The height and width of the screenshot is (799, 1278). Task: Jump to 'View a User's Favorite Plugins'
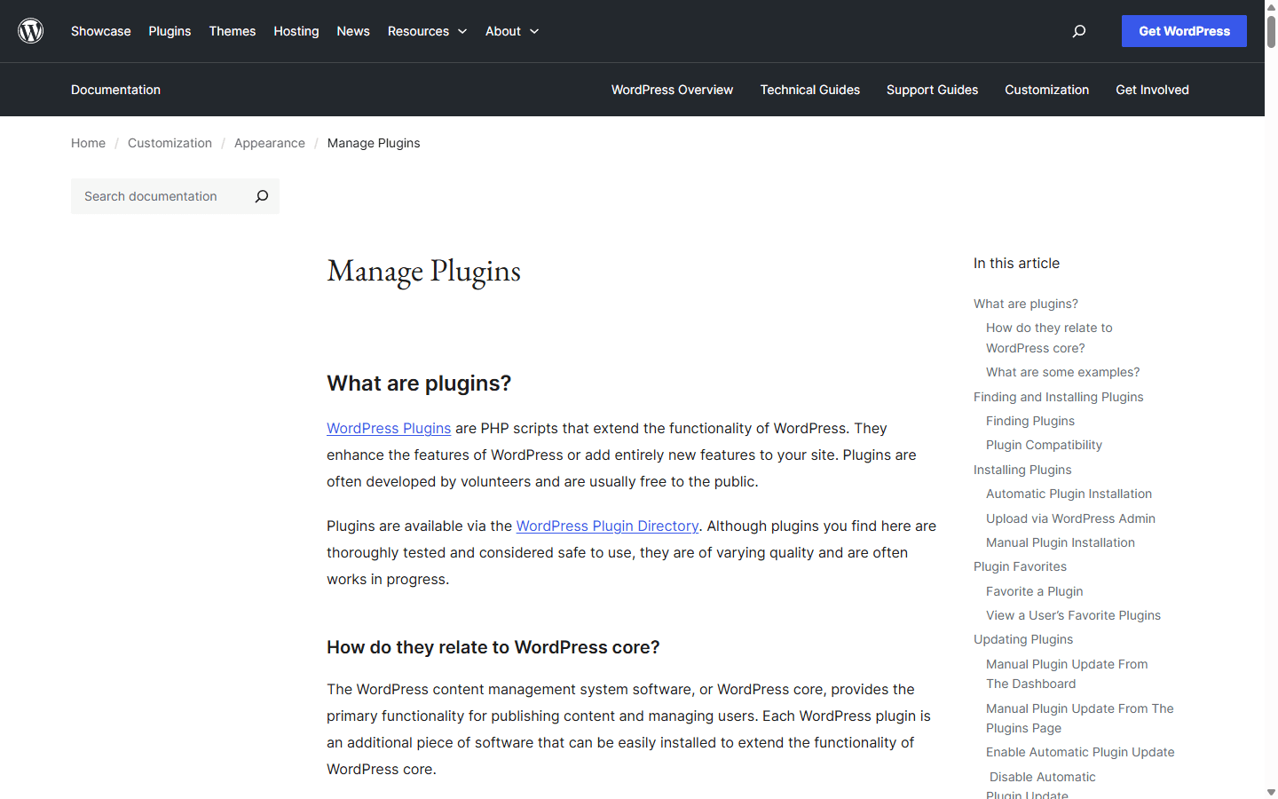pyautogui.click(x=1073, y=615)
